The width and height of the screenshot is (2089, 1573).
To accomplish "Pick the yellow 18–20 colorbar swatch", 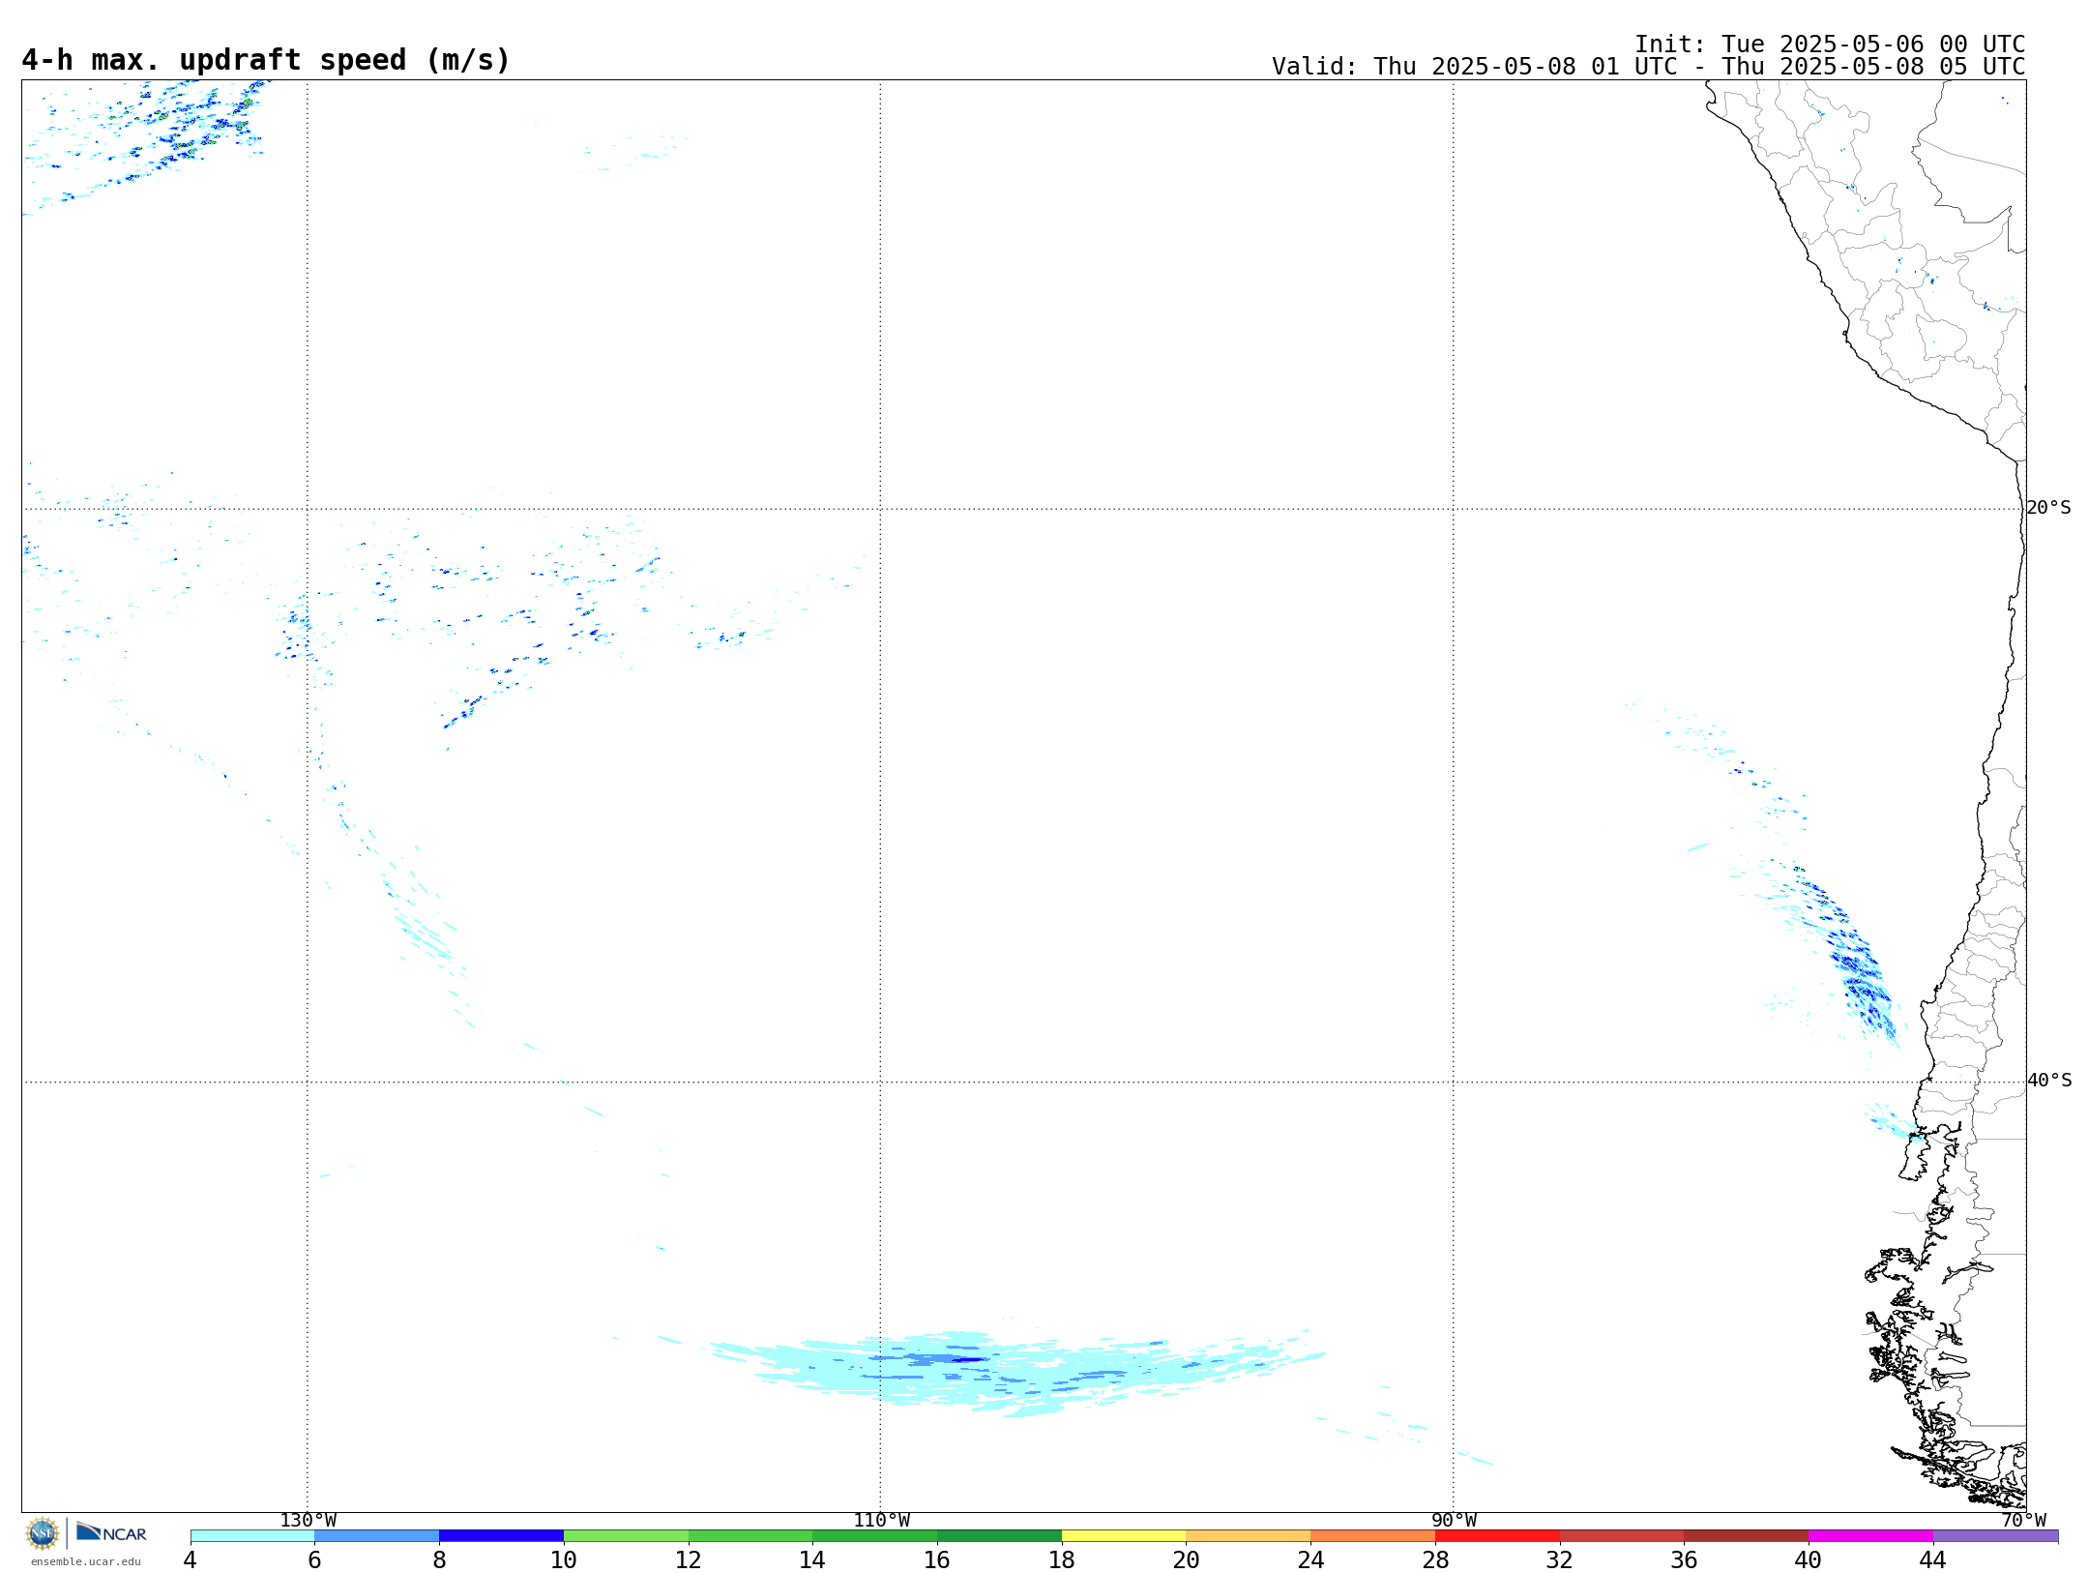I will click(1124, 1536).
